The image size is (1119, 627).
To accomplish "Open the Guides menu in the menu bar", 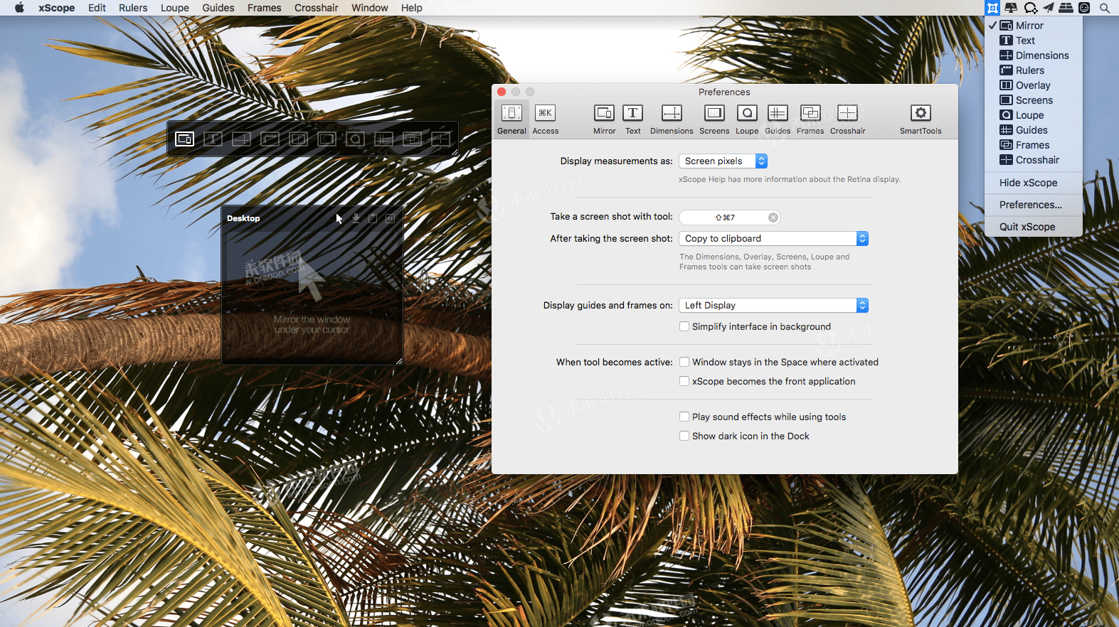I will tap(218, 8).
